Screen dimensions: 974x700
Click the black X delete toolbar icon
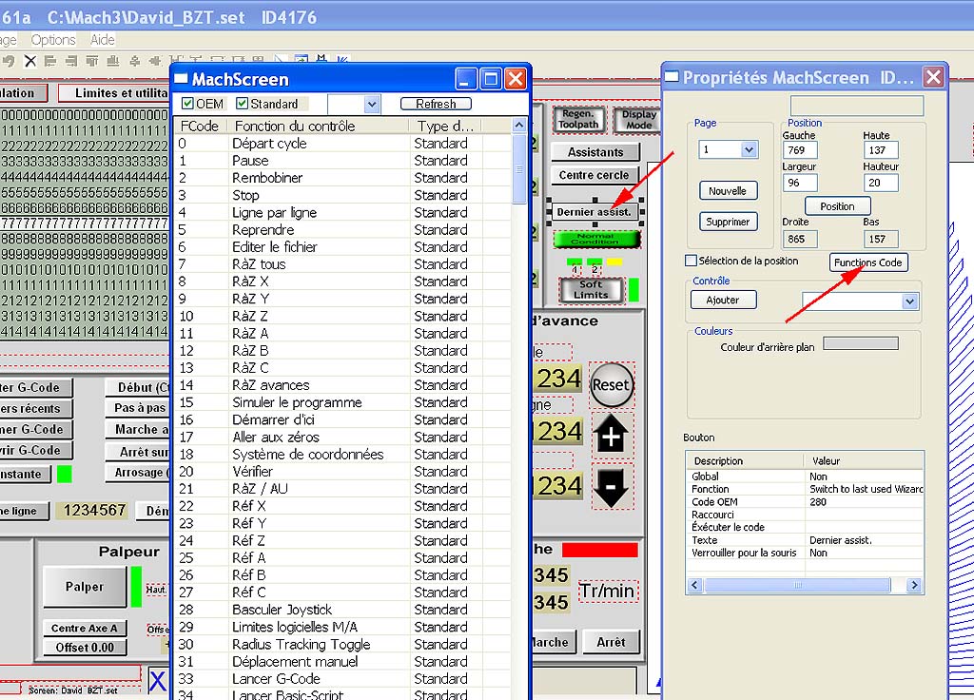(29, 61)
